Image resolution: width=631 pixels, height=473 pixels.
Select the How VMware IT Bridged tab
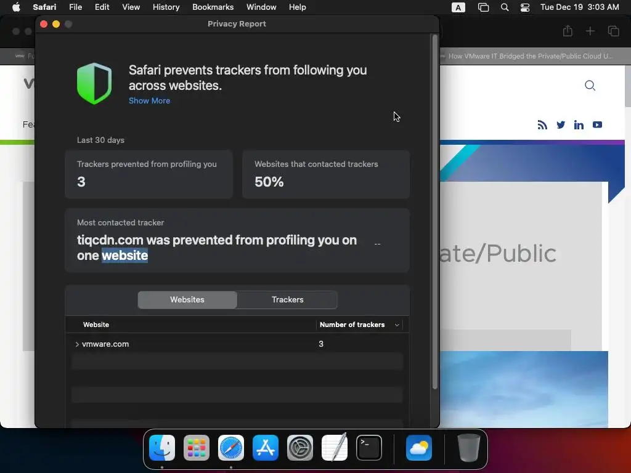531,56
